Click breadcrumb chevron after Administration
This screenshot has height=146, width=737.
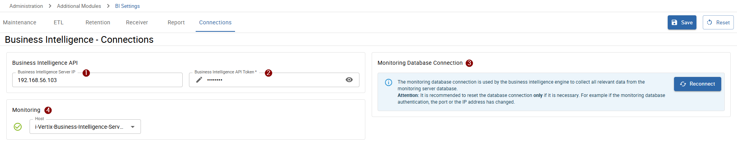coord(50,6)
